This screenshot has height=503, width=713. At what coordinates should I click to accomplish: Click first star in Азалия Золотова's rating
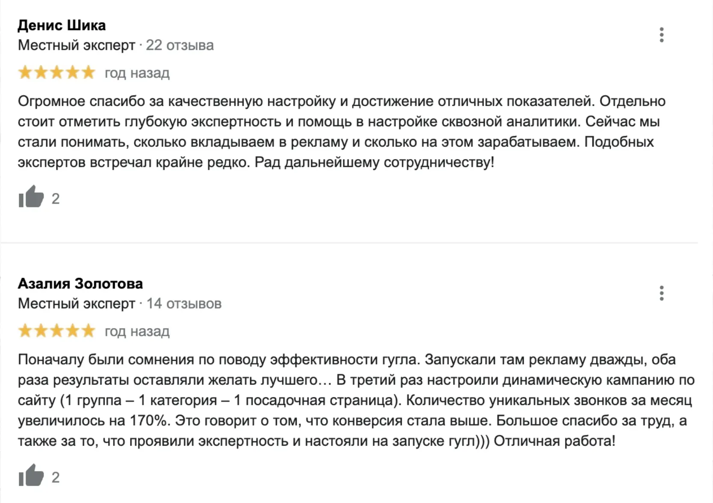click(x=25, y=331)
